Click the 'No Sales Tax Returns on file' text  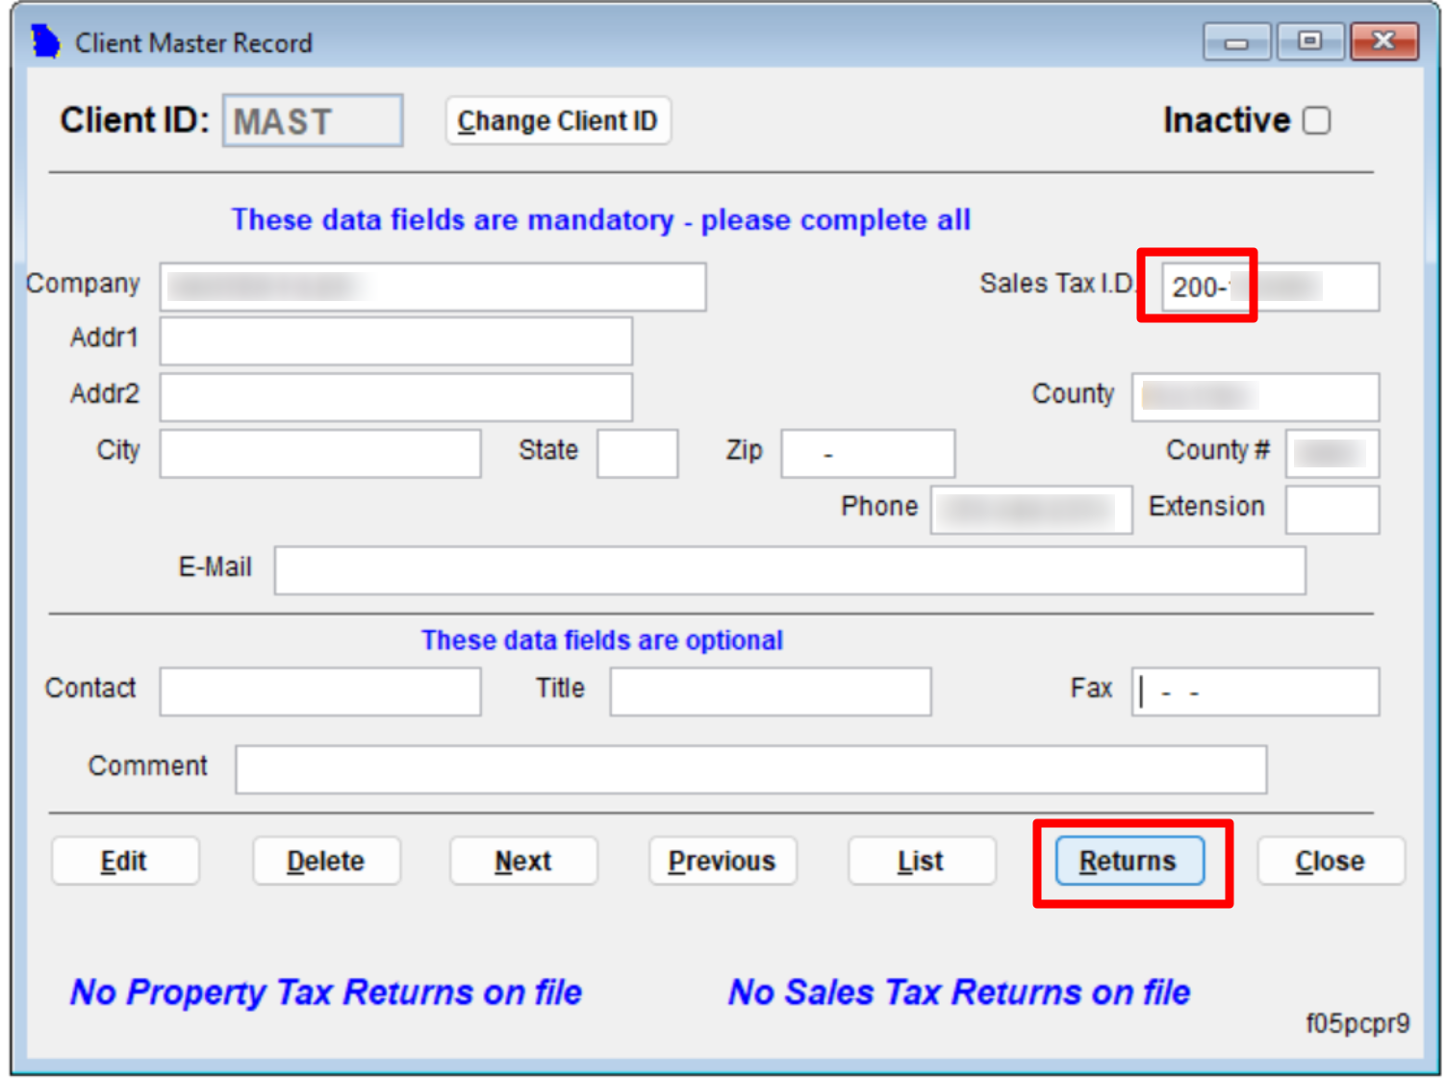point(959,992)
